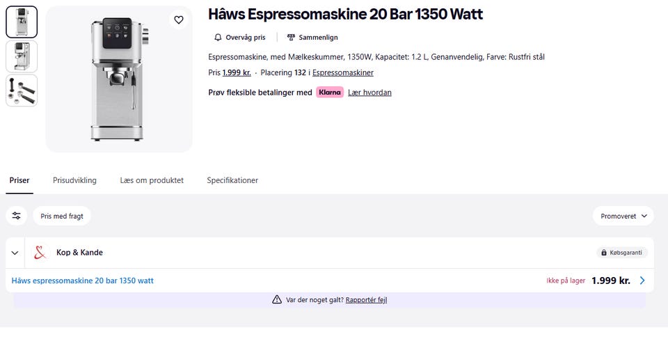Open the Espressomaskiner category link

coord(343,73)
